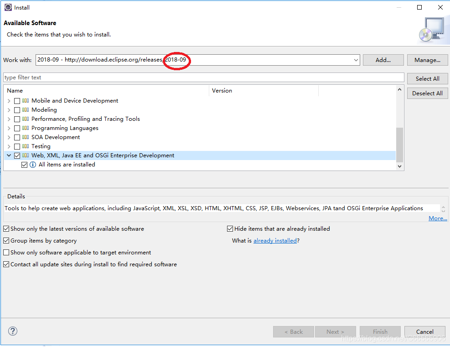Open the already installed link

pos(275,240)
